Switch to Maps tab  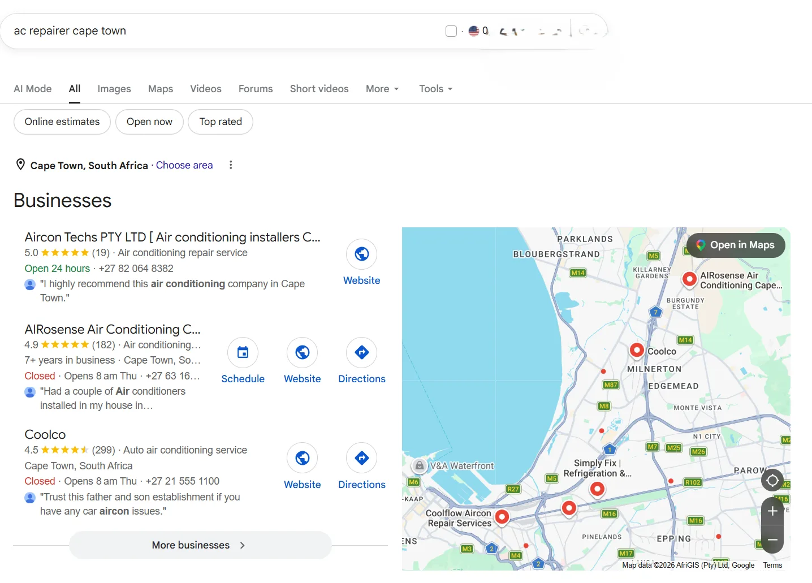coord(161,89)
